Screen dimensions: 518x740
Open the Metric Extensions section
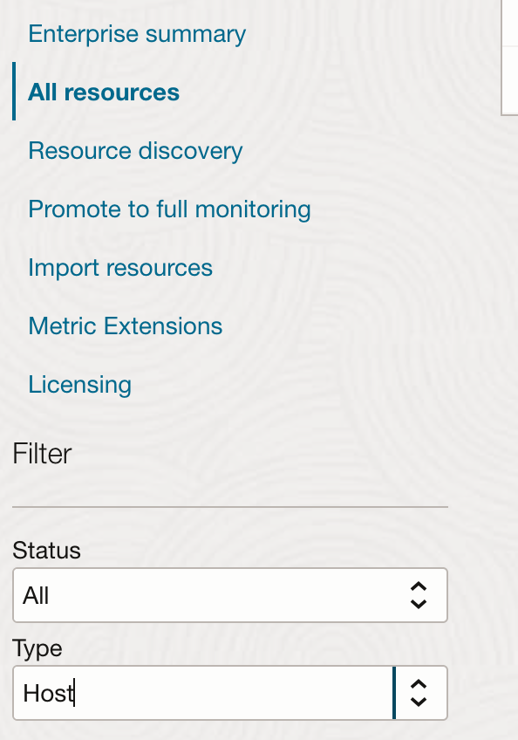(x=125, y=325)
